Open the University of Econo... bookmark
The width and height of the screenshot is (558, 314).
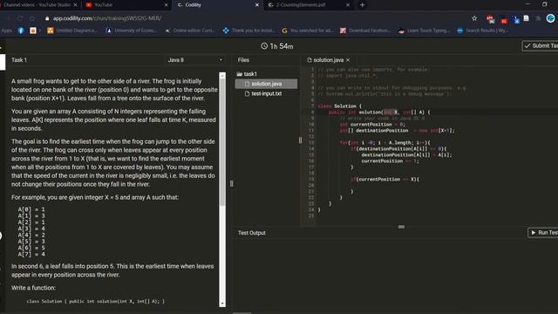(132, 31)
